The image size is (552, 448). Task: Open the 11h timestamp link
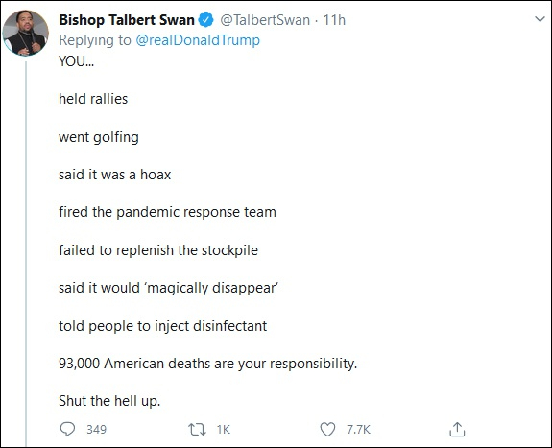tap(334, 20)
